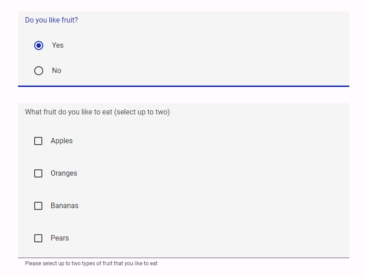This screenshot has width=365, height=277.
Task: Click the '(select up to two)' parenthetical text
Action: coord(142,112)
